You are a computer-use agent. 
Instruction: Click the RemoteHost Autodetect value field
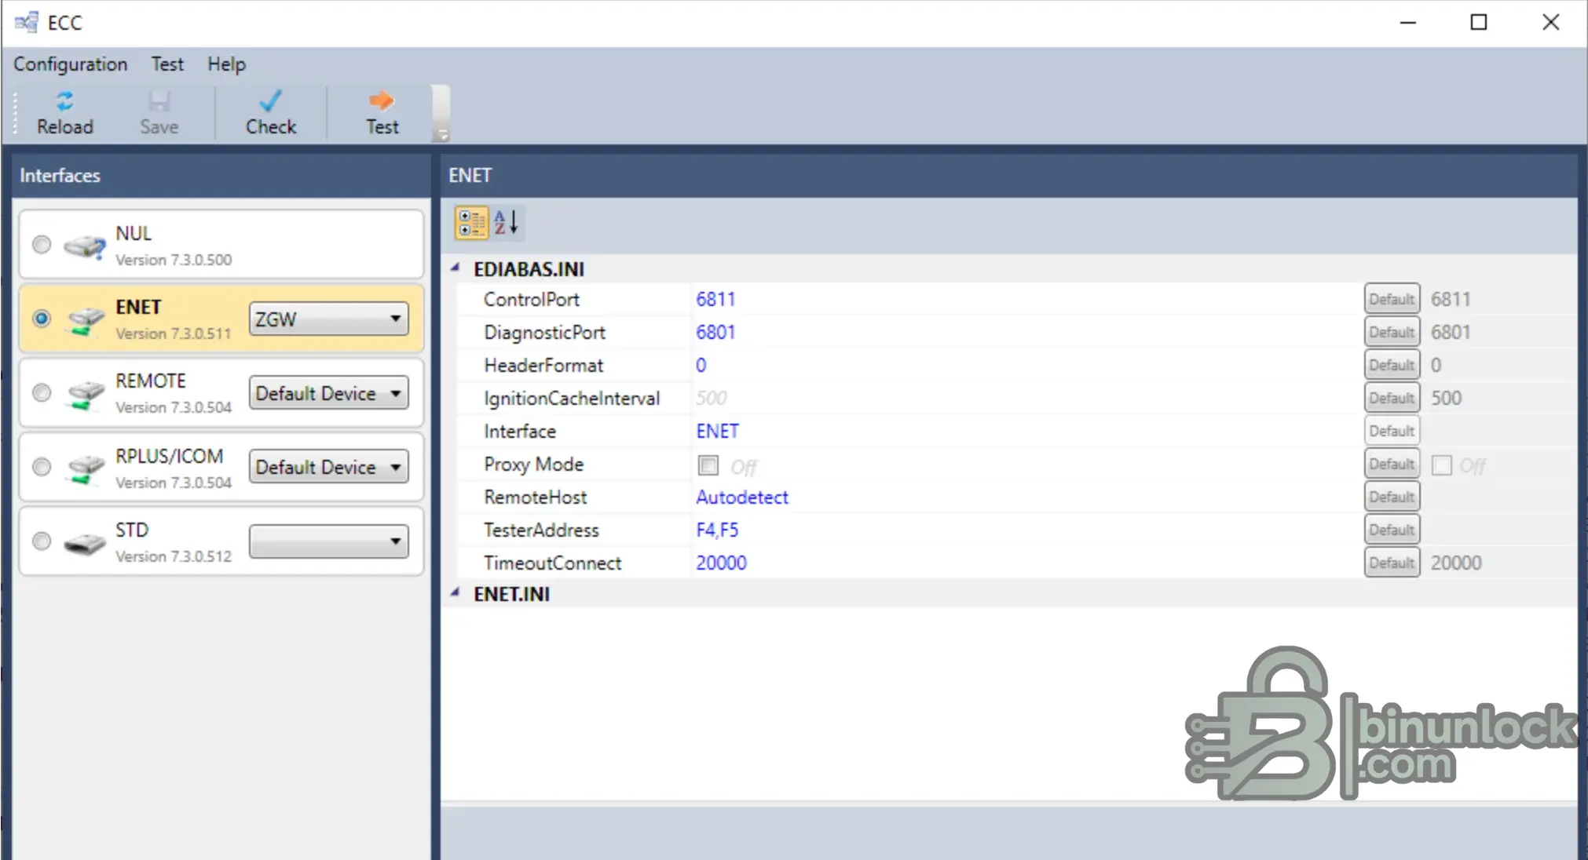coord(741,497)
